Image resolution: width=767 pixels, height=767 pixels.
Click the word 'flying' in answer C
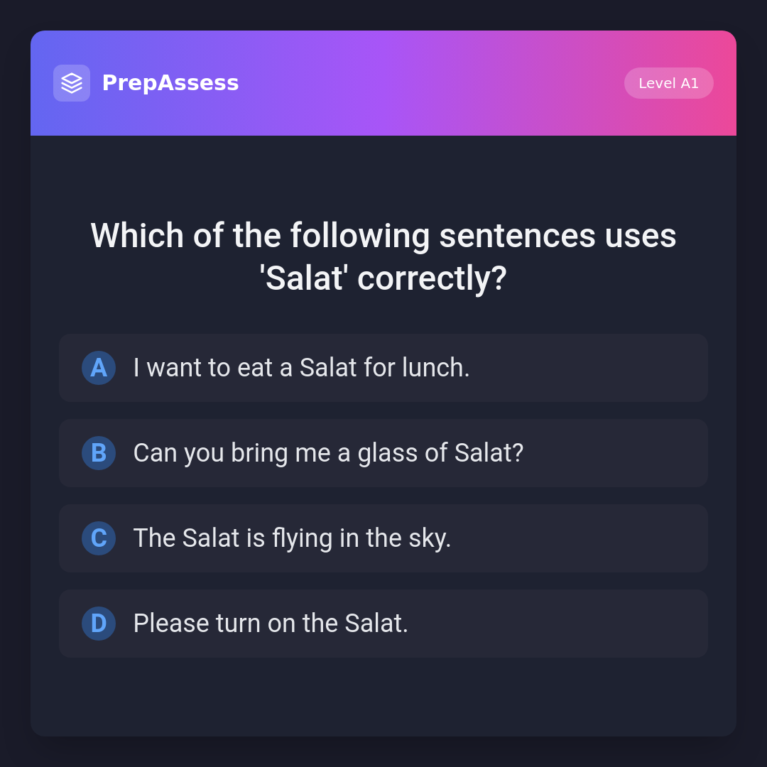point(302,538)
